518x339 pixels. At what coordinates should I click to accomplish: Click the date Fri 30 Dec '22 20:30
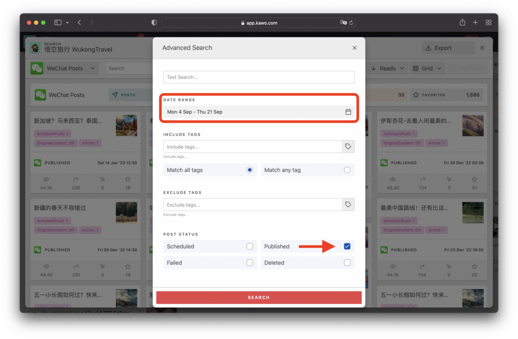[x=463, y=163]
